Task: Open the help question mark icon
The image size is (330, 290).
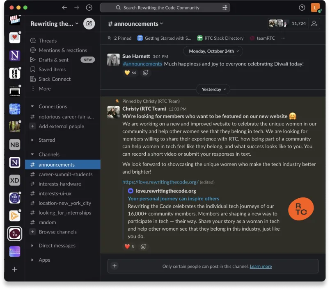Action: point(302,8)
